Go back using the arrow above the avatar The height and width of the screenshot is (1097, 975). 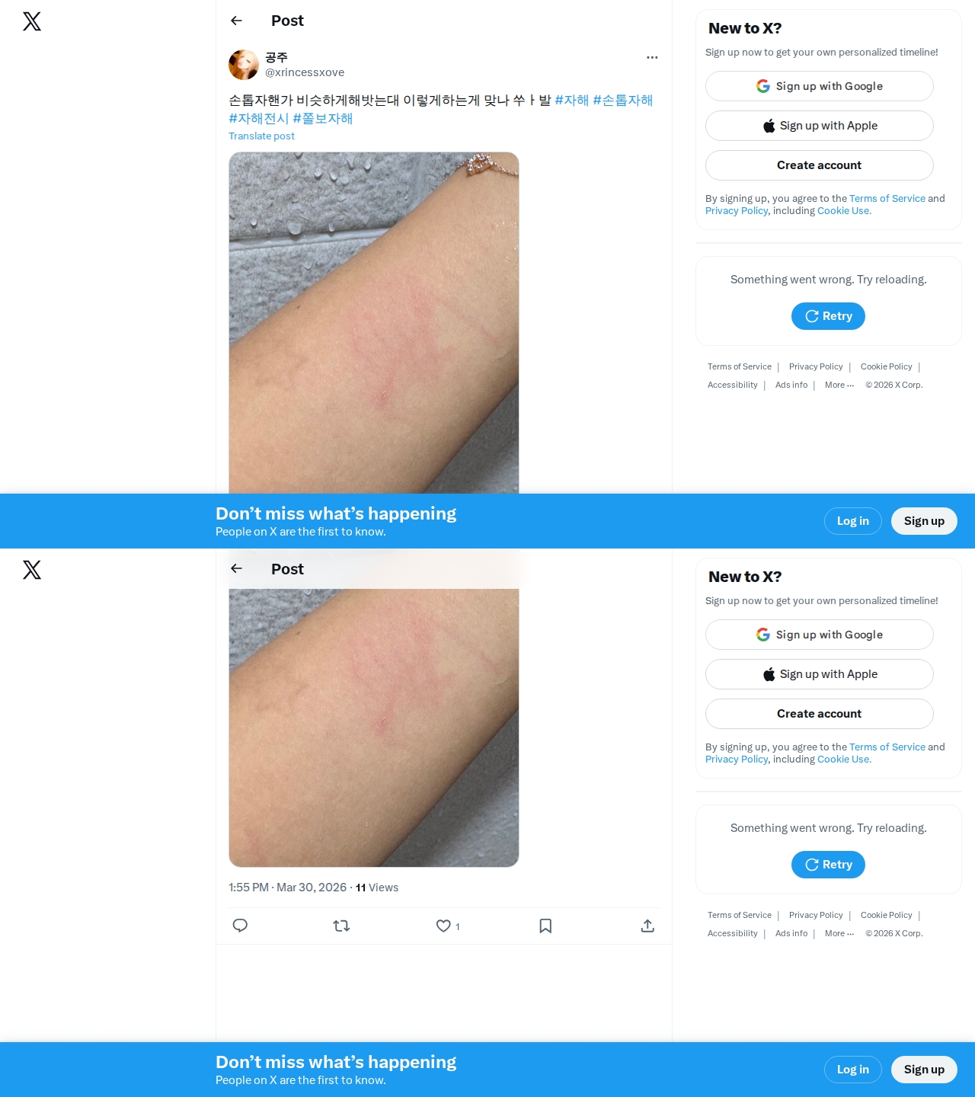[x=236, y=21]
